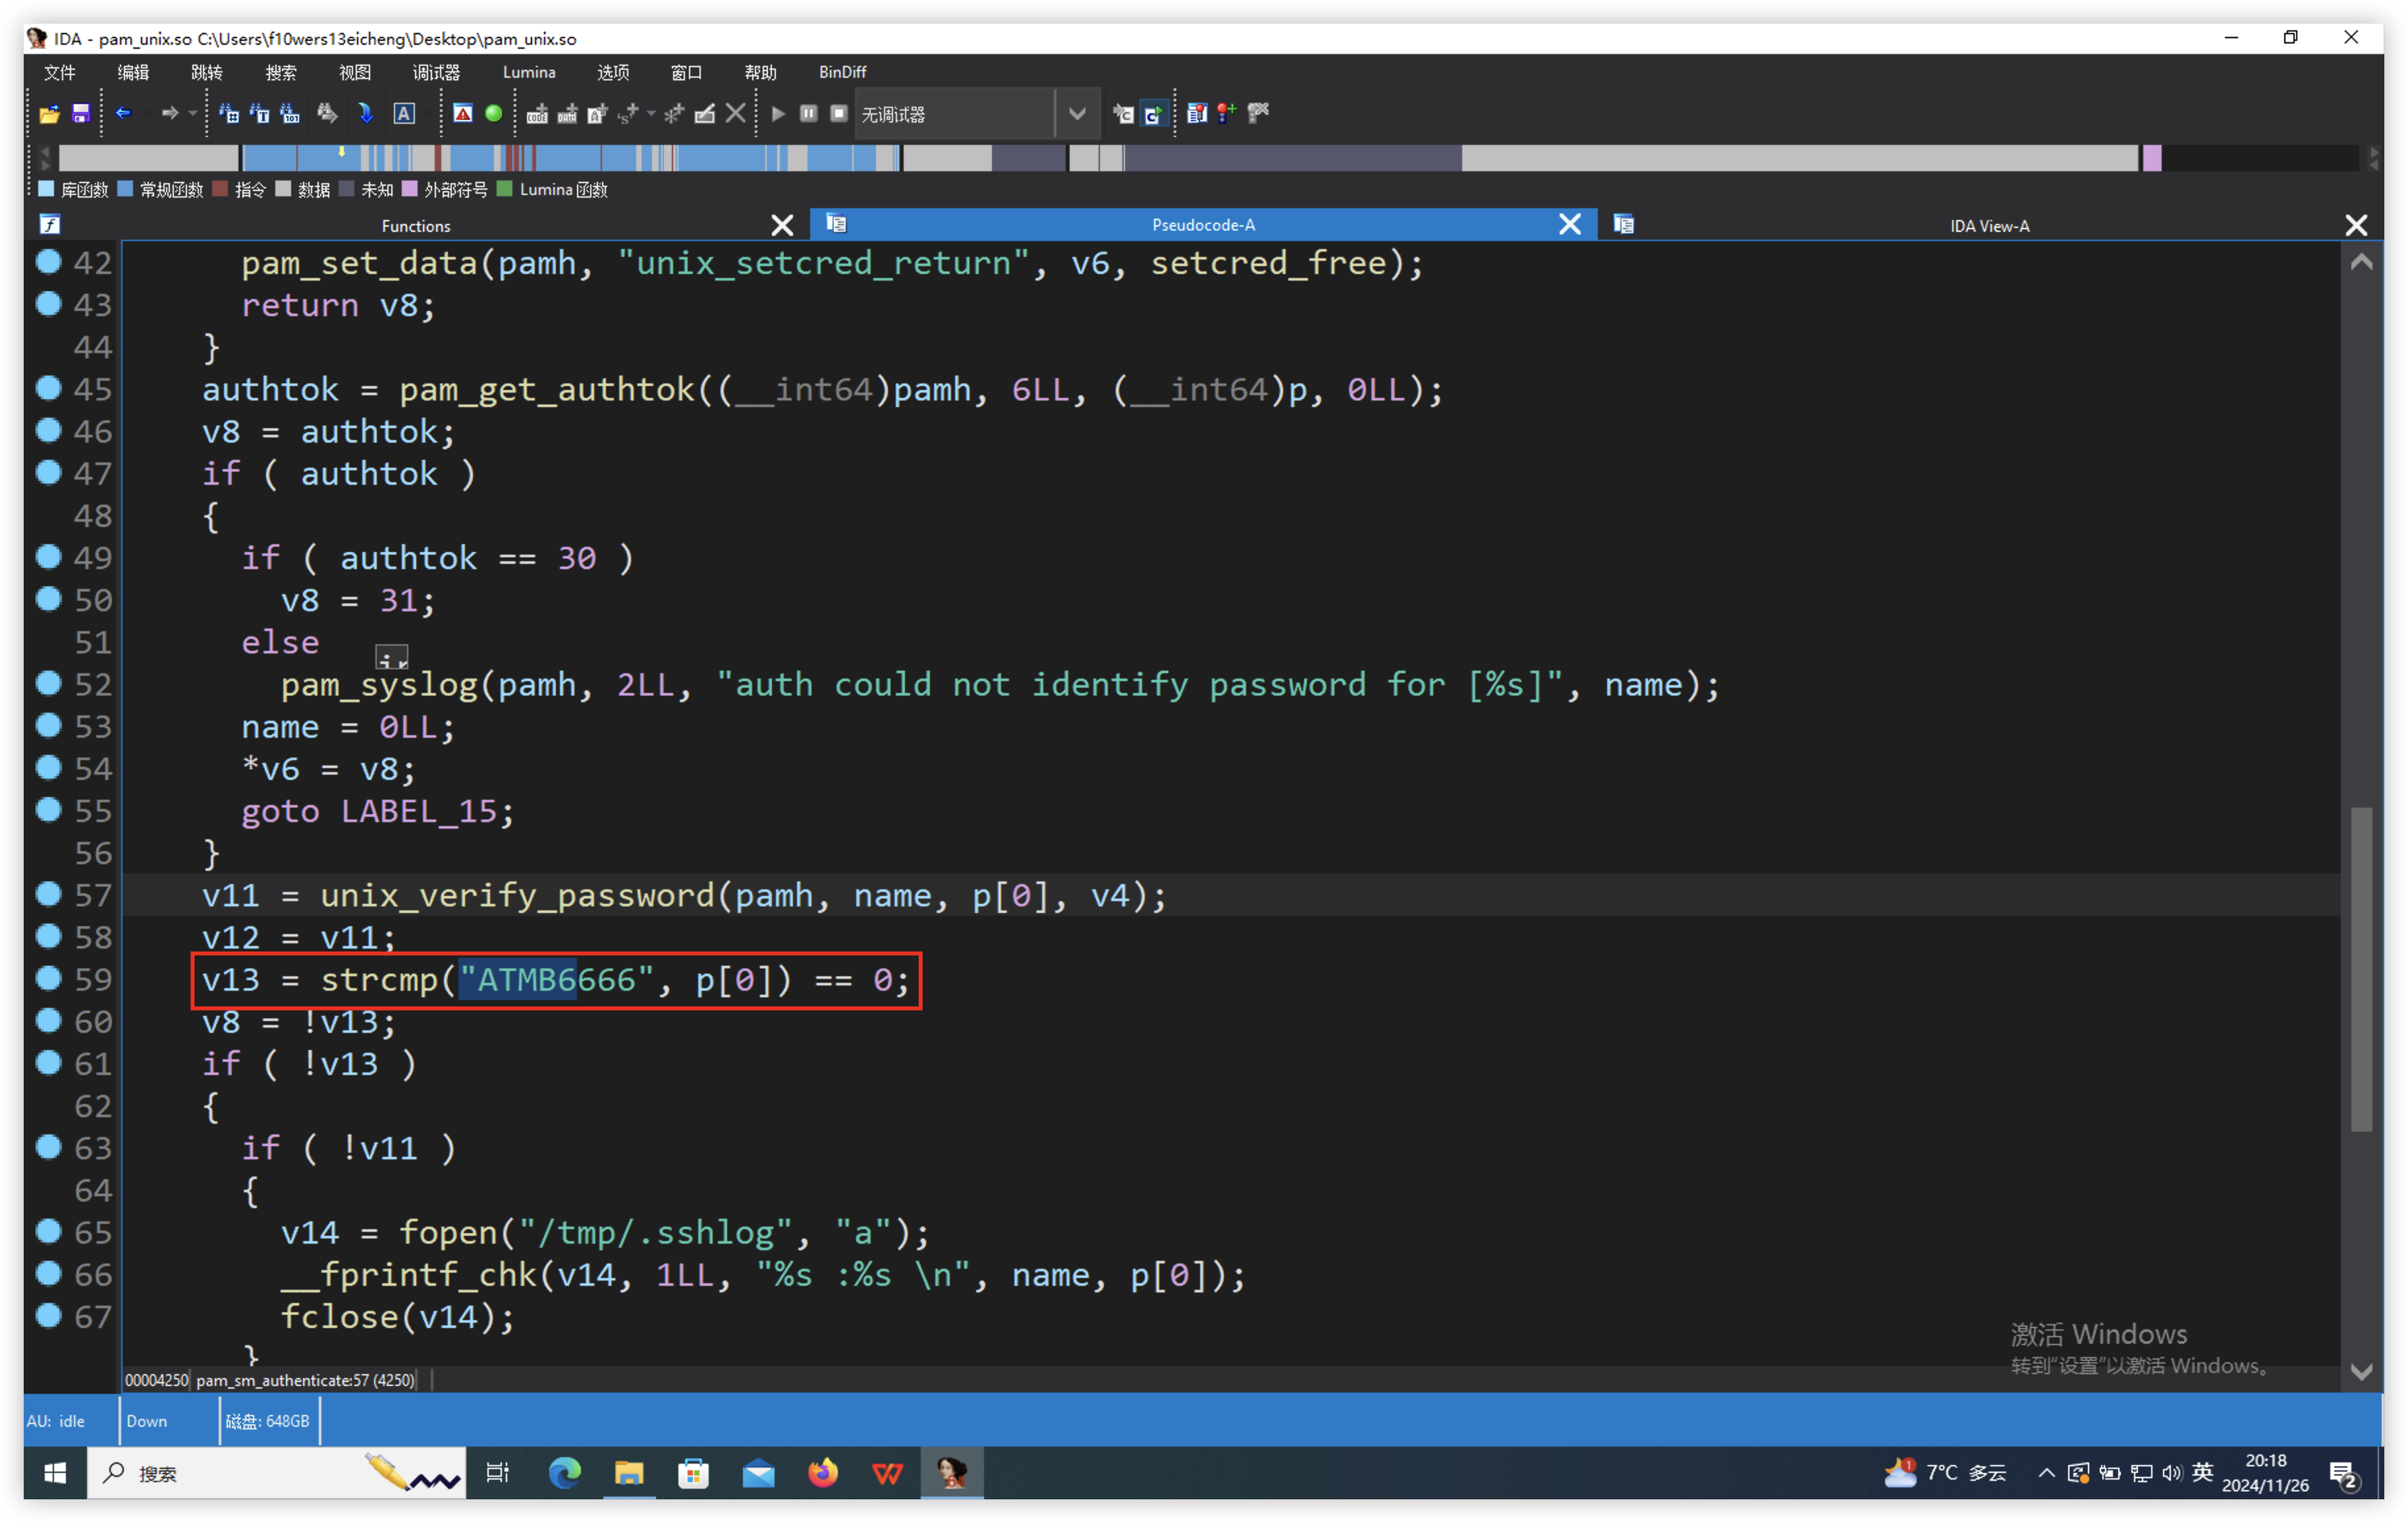Search for immediate value binoculars icon
Image resolution: width=2408 pixels, height=1523 pixels.
point(229,114)
